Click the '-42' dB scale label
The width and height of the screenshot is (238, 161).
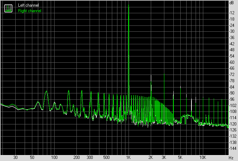[232, 44]
